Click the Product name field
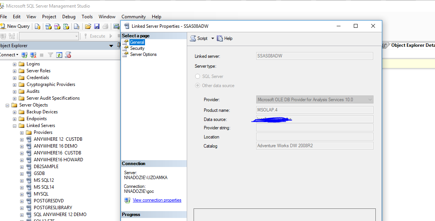The image size is (435, 221). coord(315,110)
